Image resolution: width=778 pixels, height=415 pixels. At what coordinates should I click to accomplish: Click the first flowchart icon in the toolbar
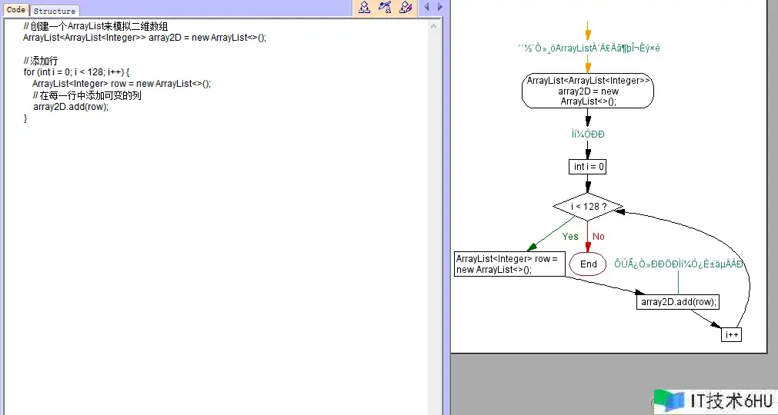(365, 8)
